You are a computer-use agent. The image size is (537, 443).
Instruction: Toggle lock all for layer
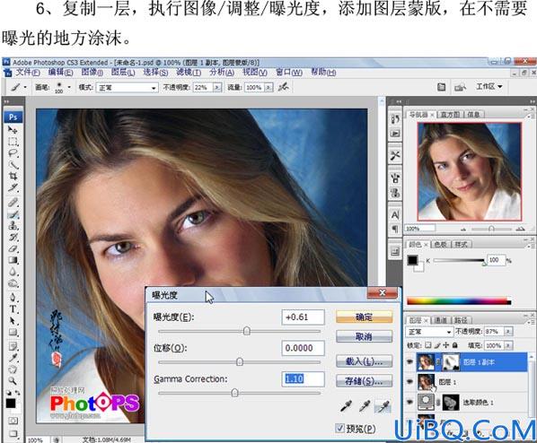[454, 345]
